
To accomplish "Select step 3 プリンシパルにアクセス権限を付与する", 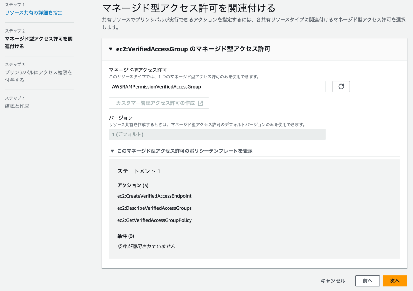I will coord(38,76).
